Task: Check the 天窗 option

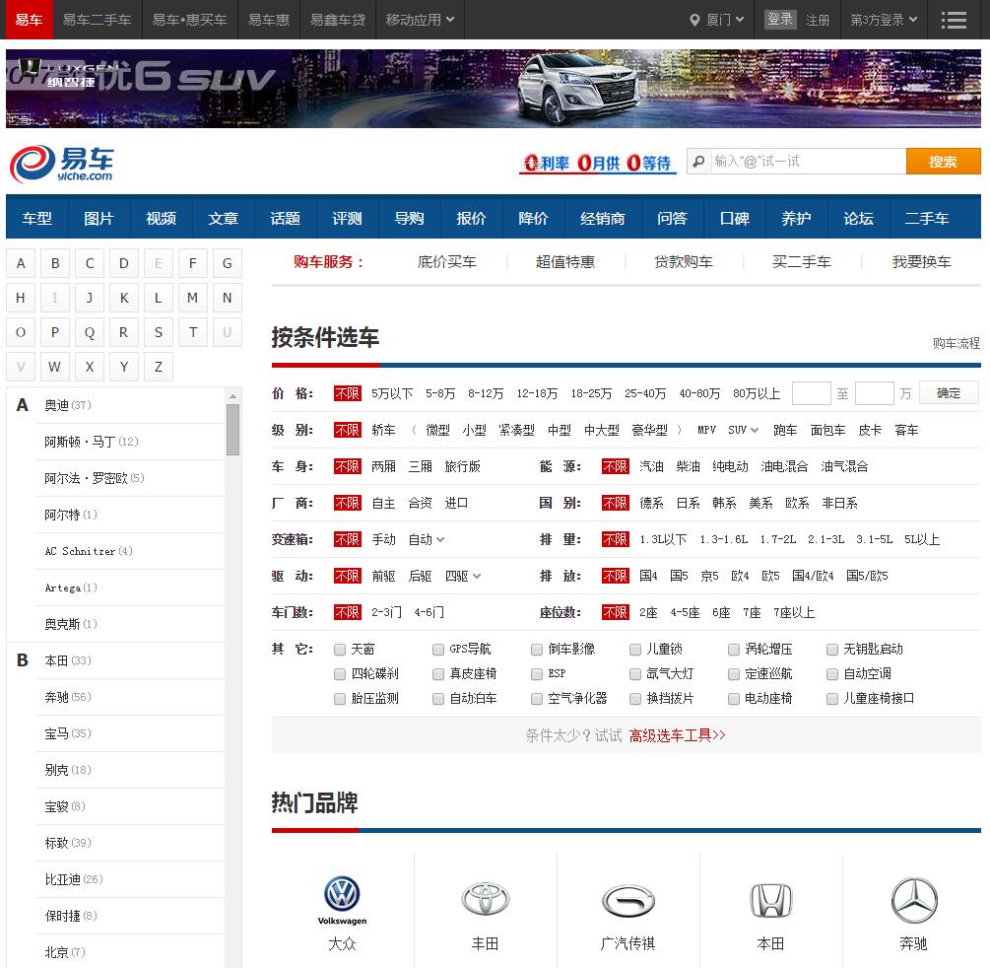Action: 340,649
